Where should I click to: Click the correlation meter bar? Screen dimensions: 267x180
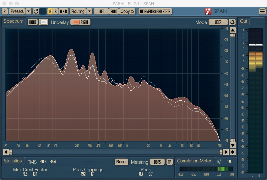pos(206,169)
